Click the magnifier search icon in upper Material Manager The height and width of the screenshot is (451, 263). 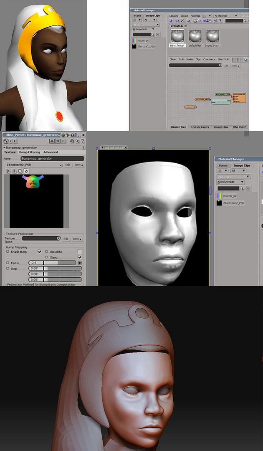(153, 34)
